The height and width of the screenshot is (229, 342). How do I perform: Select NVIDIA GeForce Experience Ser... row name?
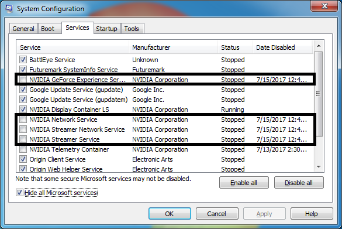[x=78, y=80]
